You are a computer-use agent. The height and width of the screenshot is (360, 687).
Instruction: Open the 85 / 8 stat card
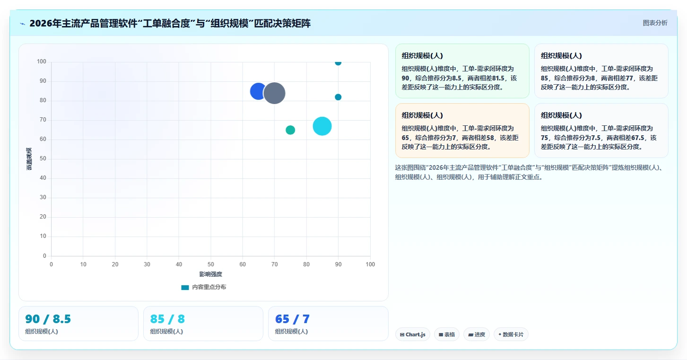[203, 324]
